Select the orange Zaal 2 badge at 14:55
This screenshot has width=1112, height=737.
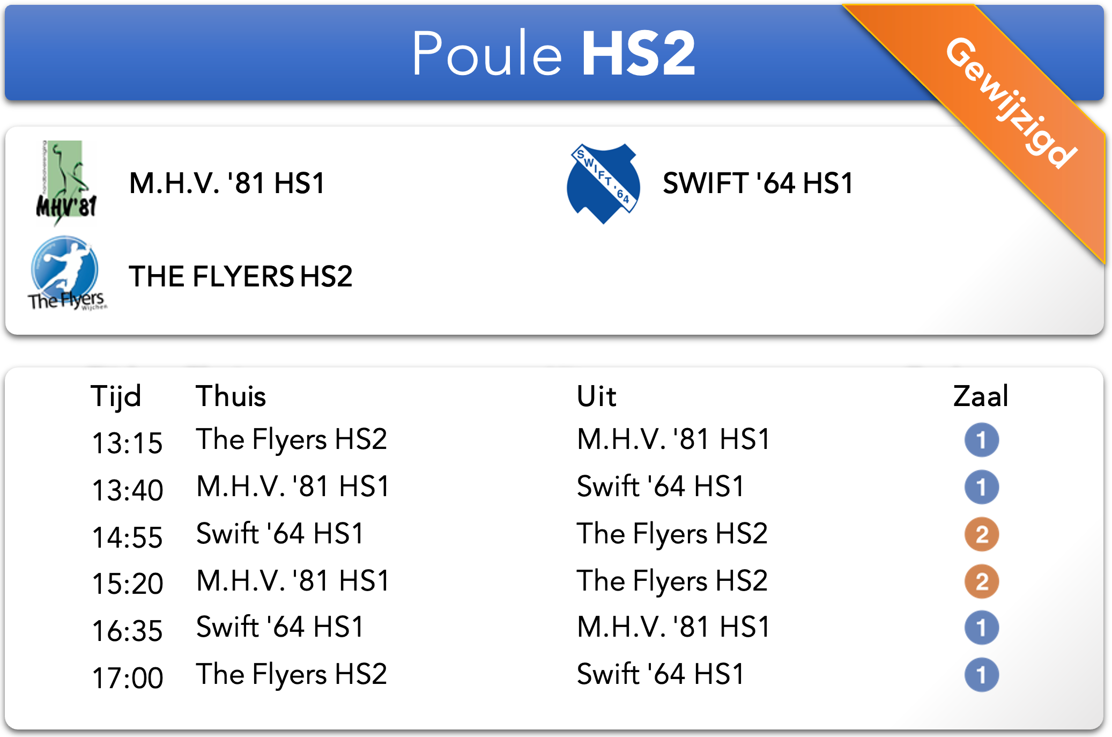coord(981,534)
